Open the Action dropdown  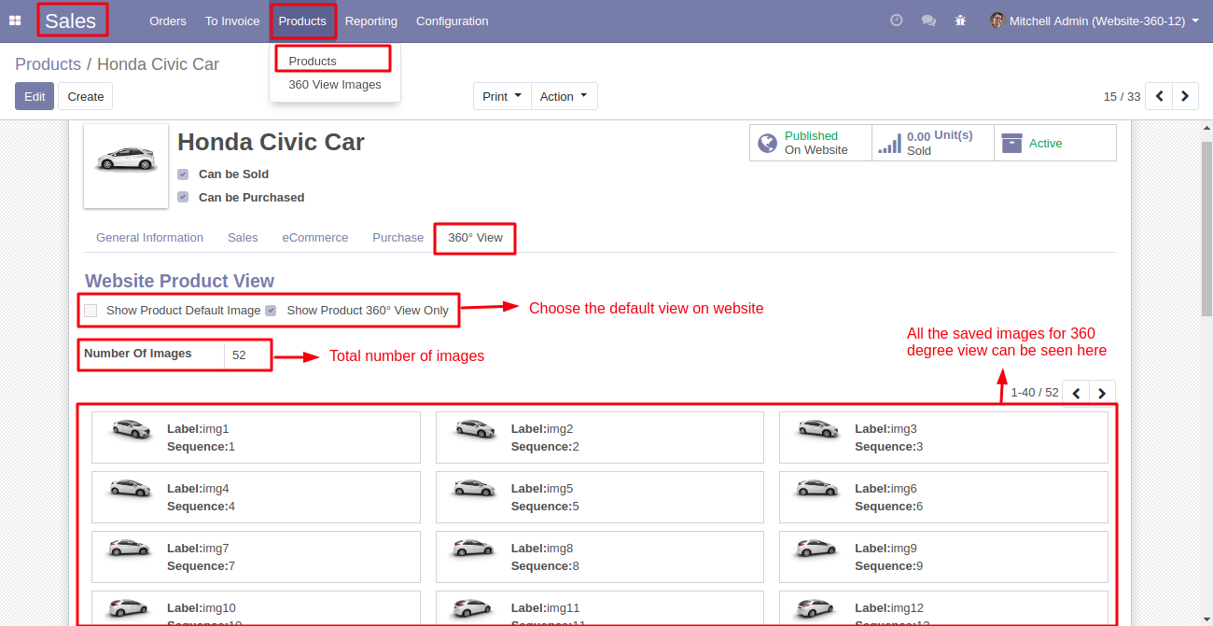tap(564, 96)
